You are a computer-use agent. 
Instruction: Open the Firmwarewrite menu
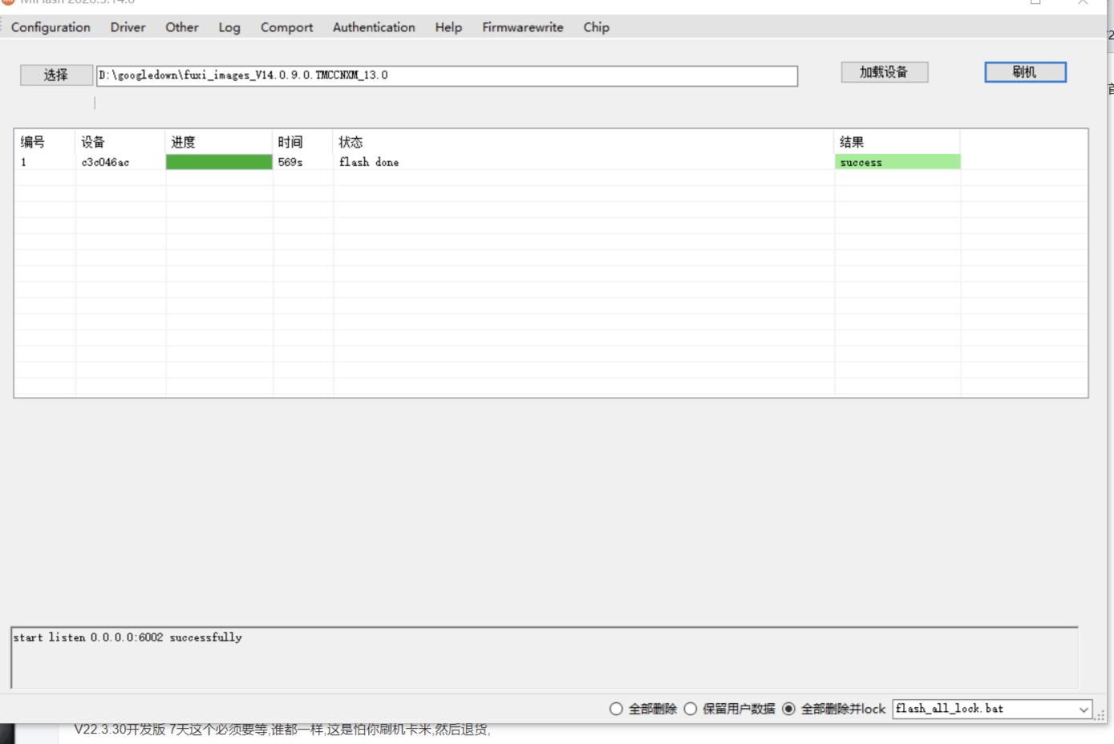pos(522,27)
